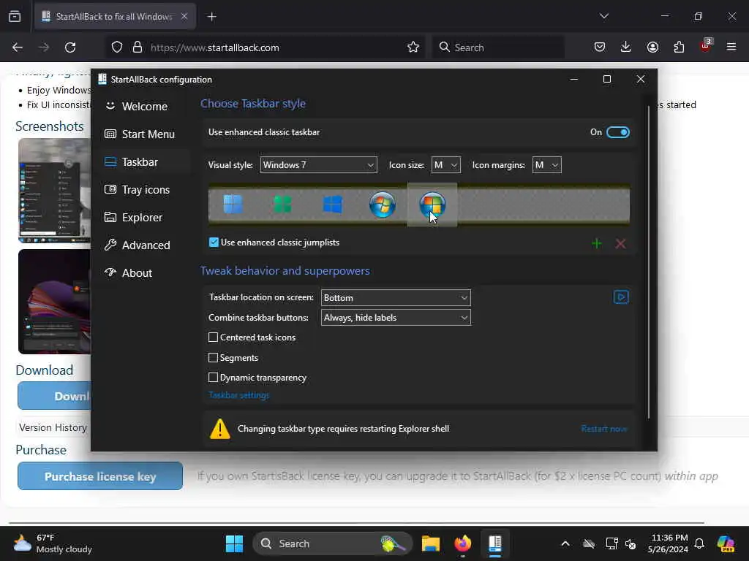
Task: Enable Segments checkbox
Action: click(x=213, y=358)
